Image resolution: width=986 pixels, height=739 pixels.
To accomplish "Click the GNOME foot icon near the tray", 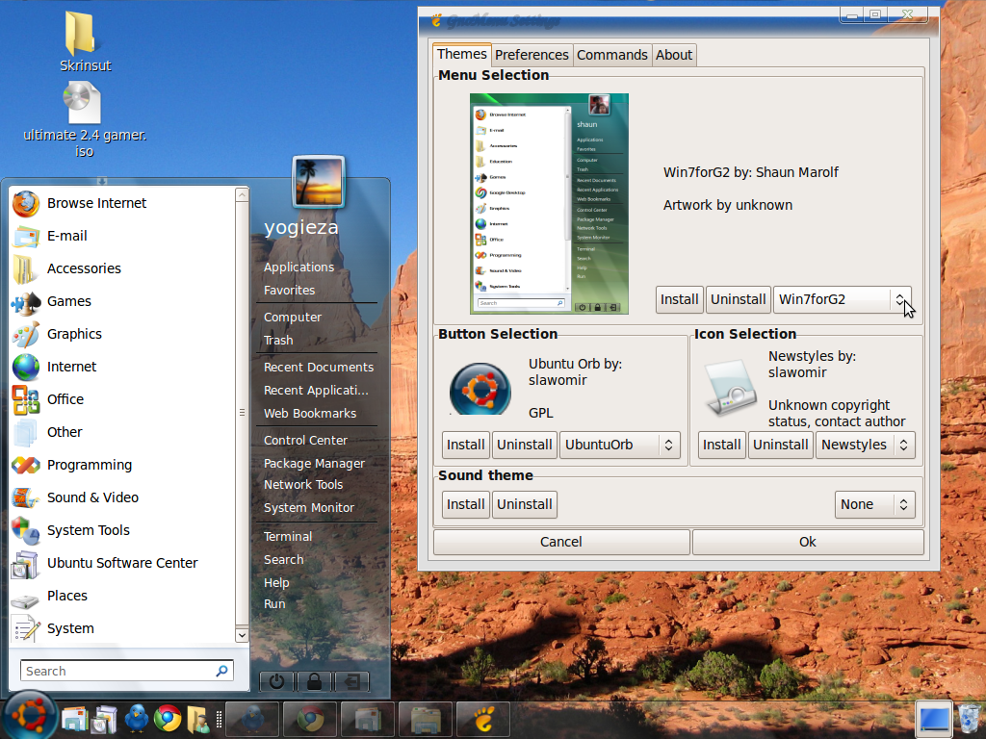I will (482, 719).
